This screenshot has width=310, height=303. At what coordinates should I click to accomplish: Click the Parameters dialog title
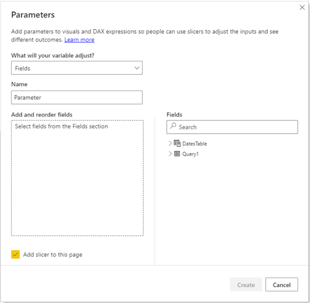pyautogui.click(x=33, y=15)
